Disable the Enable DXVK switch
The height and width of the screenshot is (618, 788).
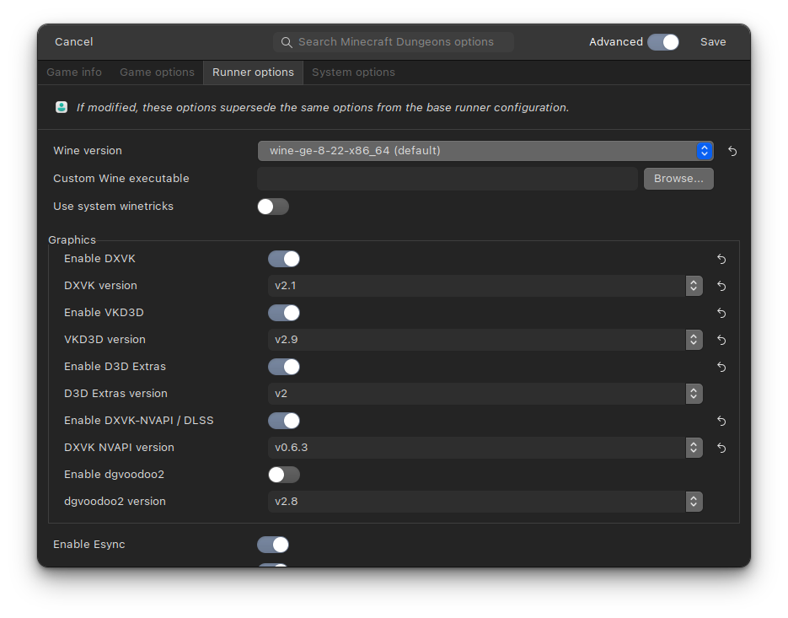click(284, 259)
